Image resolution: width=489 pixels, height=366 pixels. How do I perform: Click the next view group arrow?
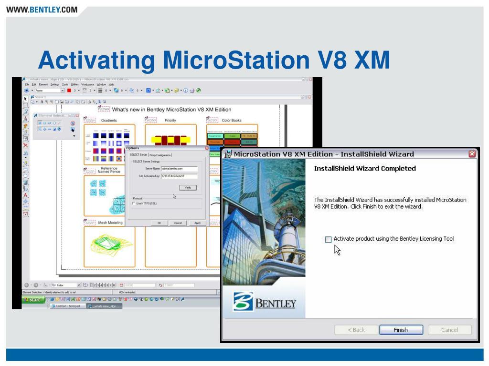(36, 285)
